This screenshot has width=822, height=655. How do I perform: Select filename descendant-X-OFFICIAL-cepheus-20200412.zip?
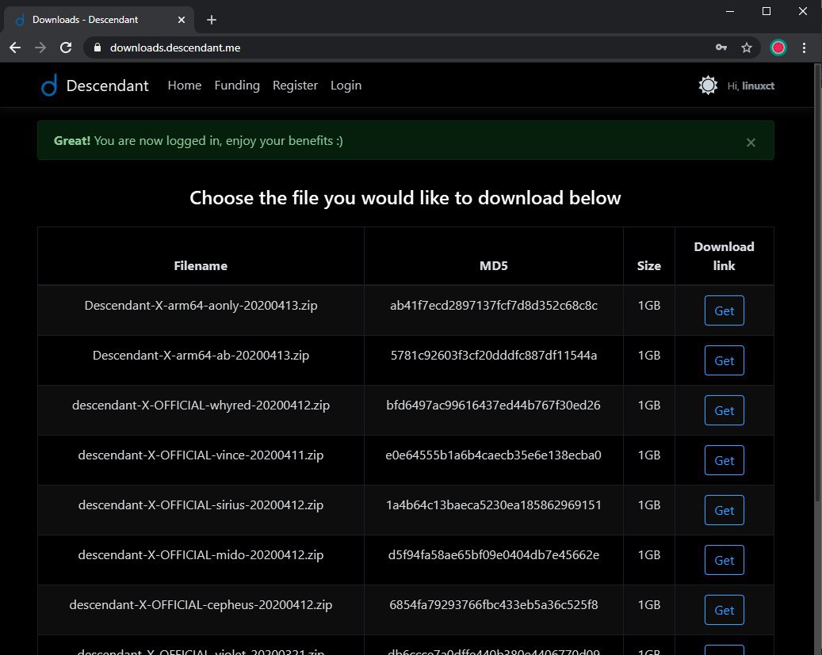coord(201,604)
